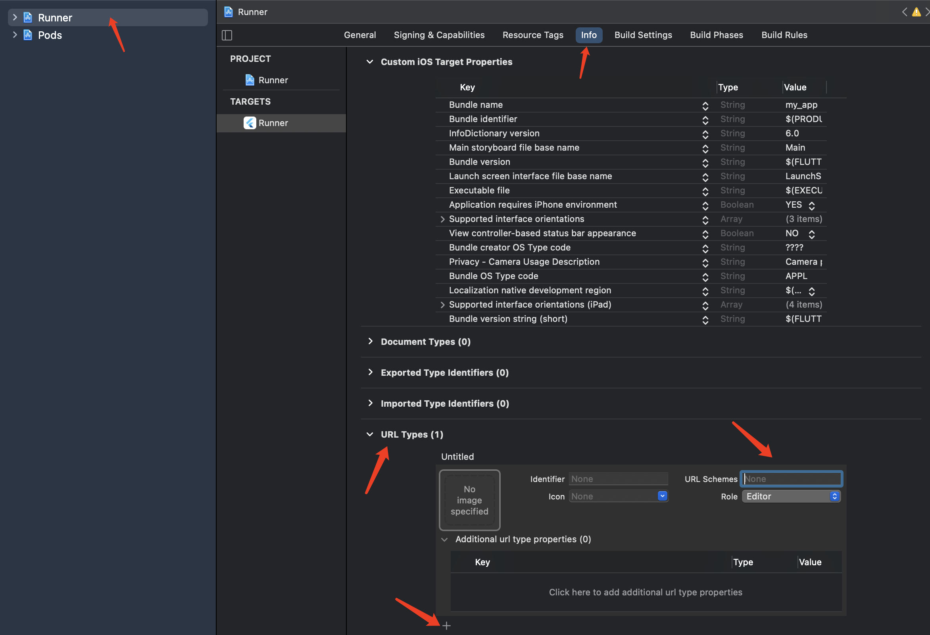Expand the Document Types section
The height and width of the screenshot is (635, 930).
[370, 341]
